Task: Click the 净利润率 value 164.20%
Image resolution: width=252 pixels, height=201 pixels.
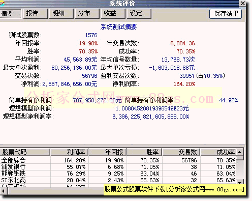Action: 184,84
